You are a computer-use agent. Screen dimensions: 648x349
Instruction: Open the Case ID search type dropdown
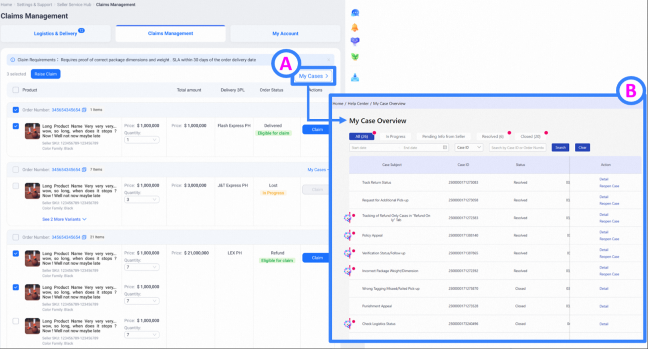pos(468,148)
